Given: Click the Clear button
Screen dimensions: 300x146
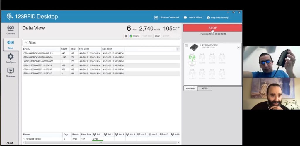Looking at the screenshot, I should click(x=157, y=36).
